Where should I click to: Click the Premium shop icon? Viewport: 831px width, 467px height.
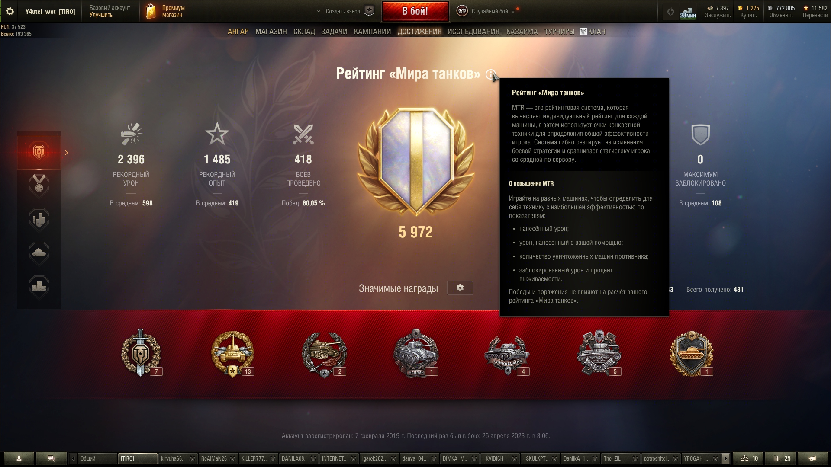coord(151,12)
